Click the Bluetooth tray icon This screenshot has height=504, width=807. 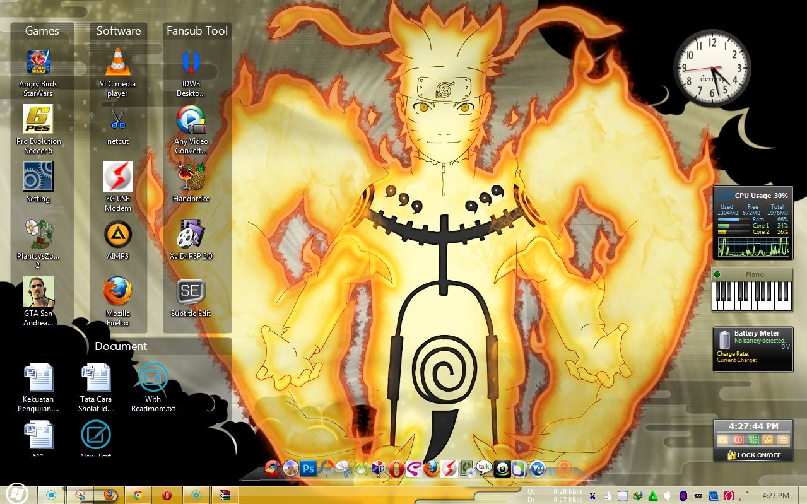coord(683,496)
